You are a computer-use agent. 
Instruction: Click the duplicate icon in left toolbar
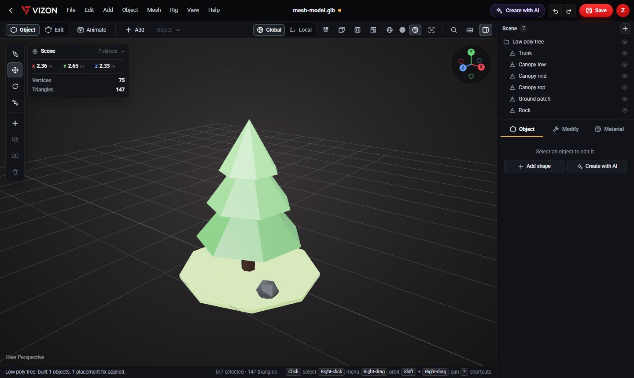click(15, 140)
